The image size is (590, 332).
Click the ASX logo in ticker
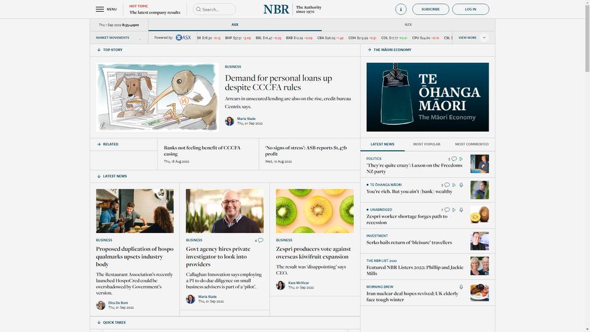tap(183, 38)
